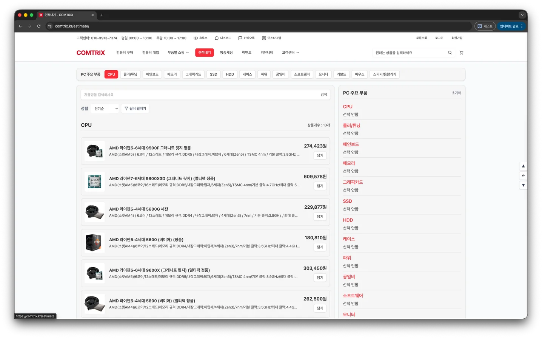Open the 카카오톡 link in the top bar

click(246, 38)
